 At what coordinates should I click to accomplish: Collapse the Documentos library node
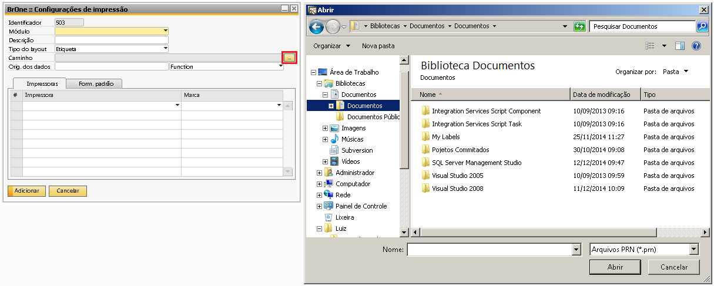pos(326,95)
